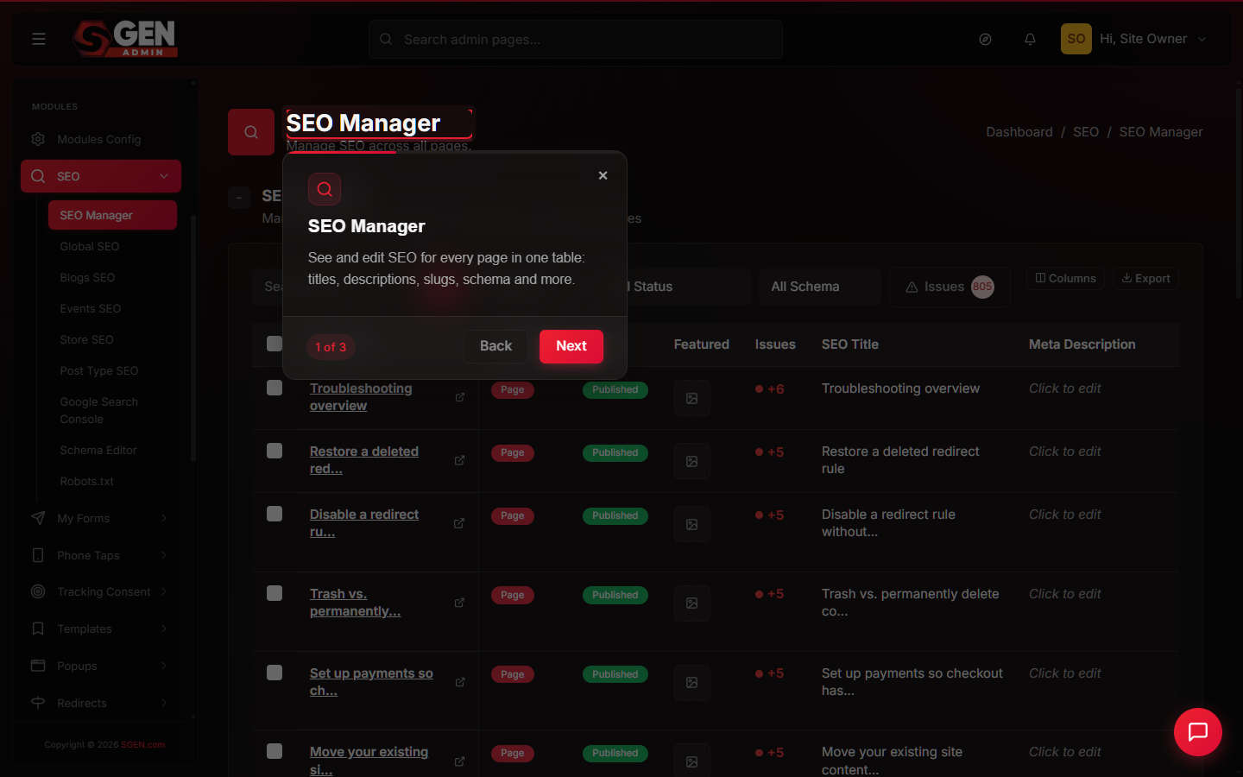This screenshot has width=1243, height=777.
Task: Click the Phone Taps phone icon
Action: tap(38, 555)
